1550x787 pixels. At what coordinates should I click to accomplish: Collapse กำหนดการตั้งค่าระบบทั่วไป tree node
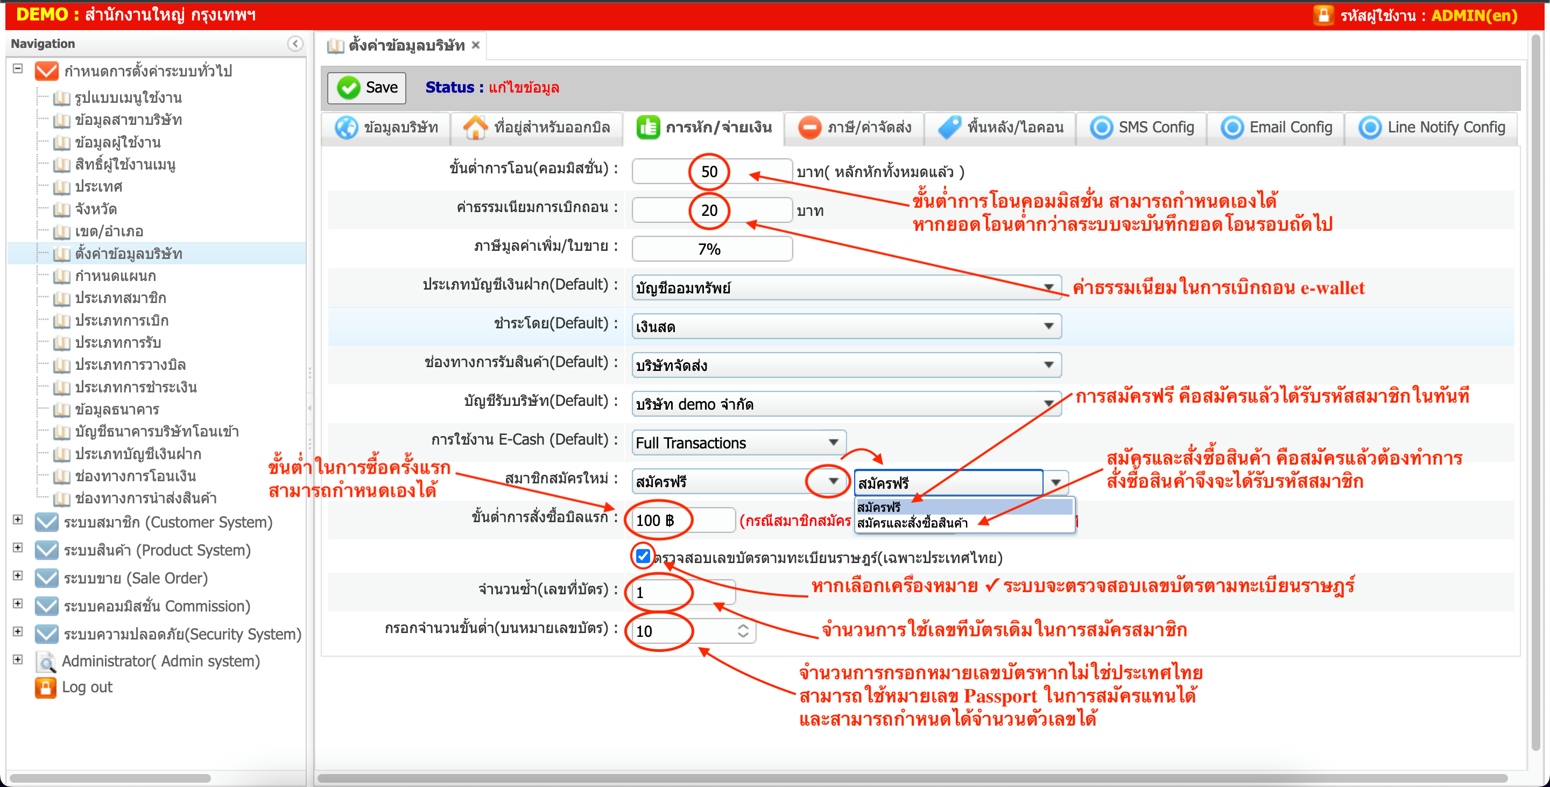[18, 68]
